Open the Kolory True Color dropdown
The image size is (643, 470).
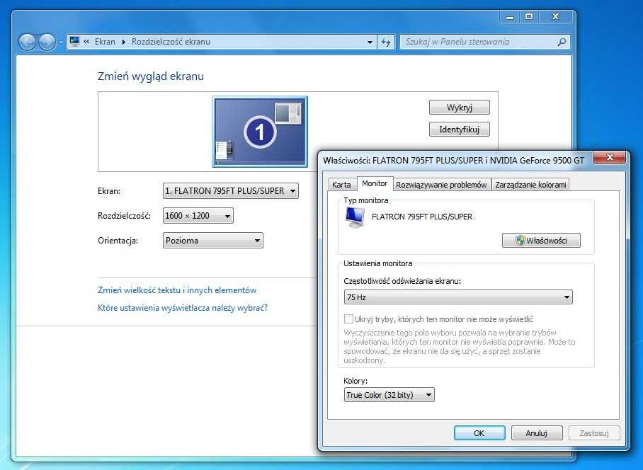tap(389, 395)
